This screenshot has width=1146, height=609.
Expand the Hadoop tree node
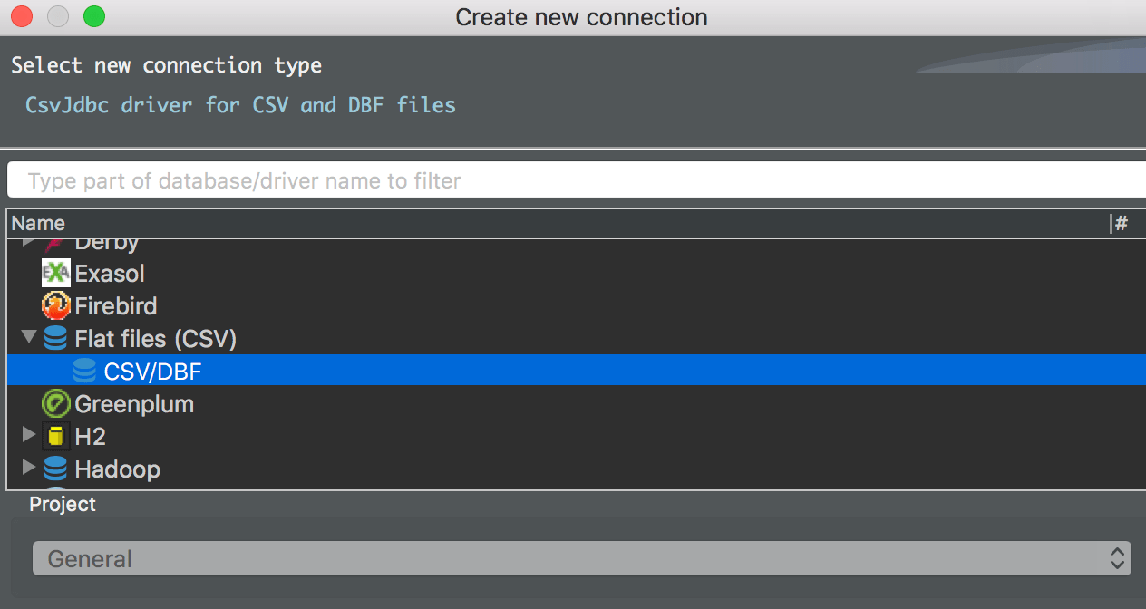(28, 469)
